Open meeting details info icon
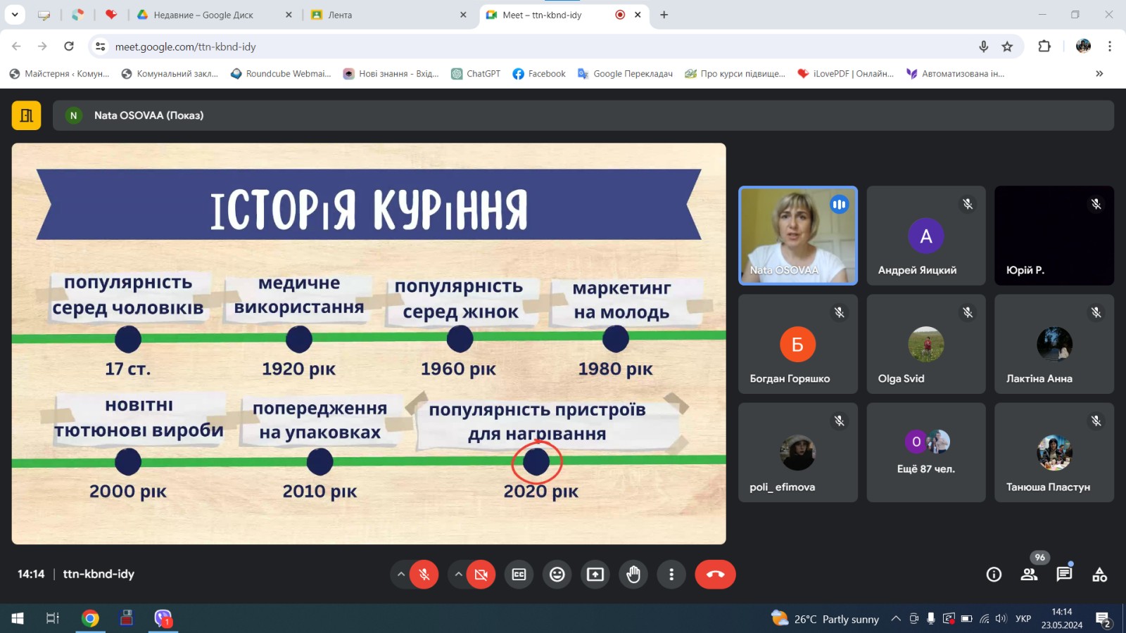Screen dimensions: 1126x633 click(994, 575)
